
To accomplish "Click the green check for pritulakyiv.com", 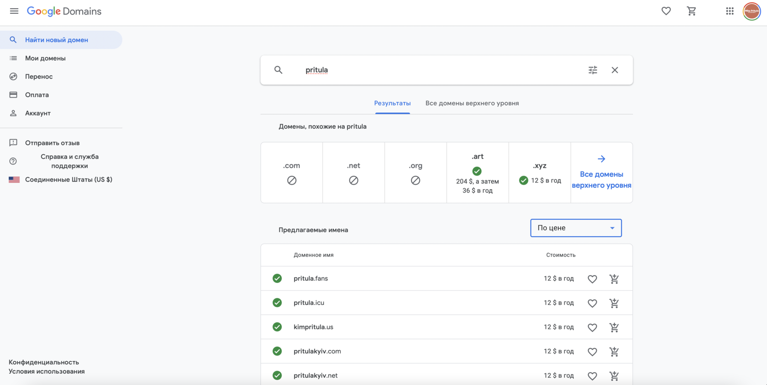I will [x=277, y=351].
